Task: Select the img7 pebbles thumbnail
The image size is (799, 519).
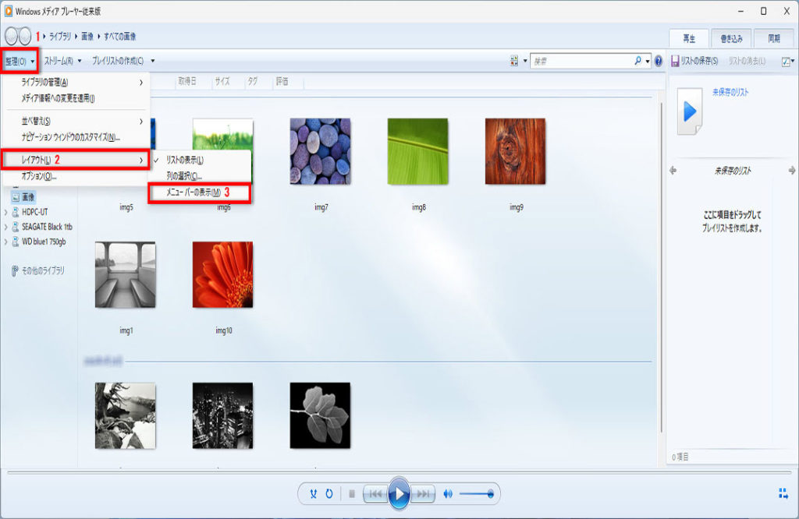Action: click(x=320, y=151)
